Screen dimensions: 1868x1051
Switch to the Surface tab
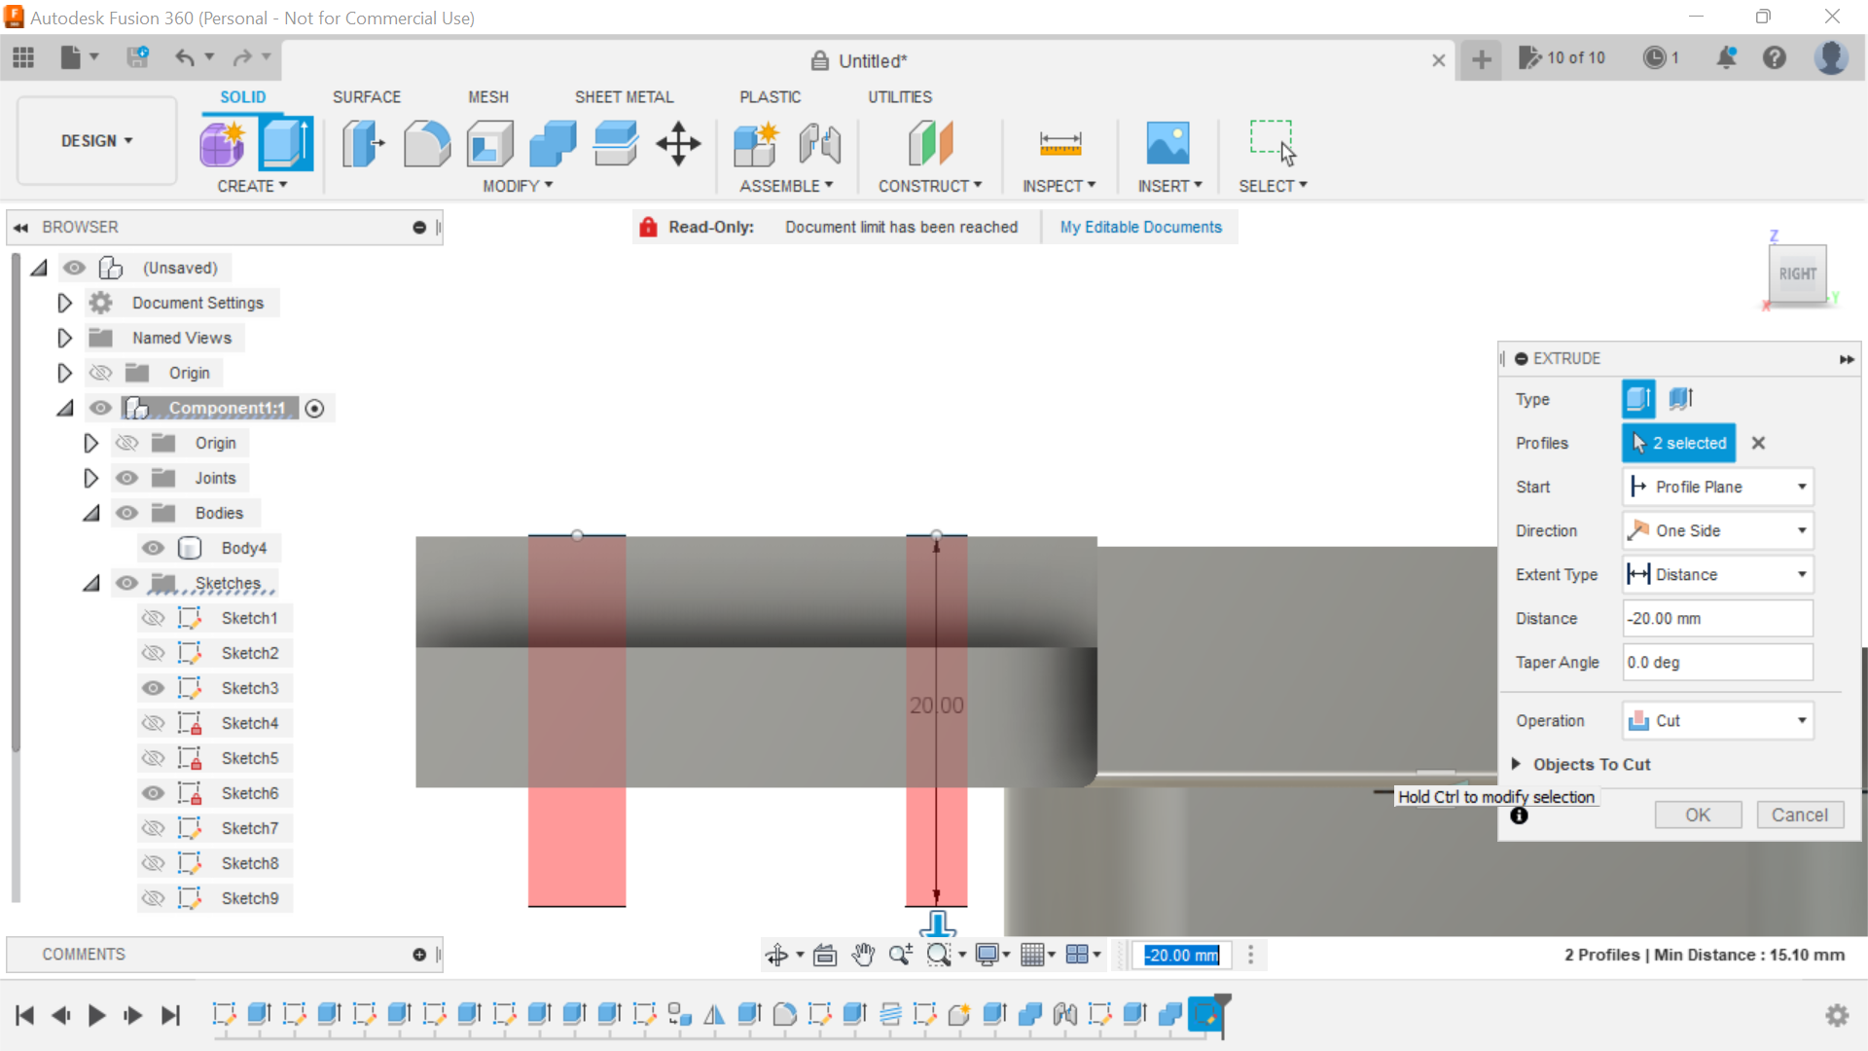pyautogui.click(x=367, y=97)
